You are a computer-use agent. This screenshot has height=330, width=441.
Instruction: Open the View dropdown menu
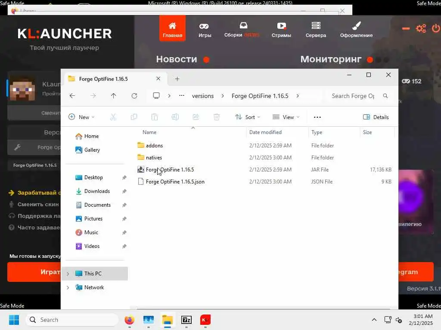286,117
